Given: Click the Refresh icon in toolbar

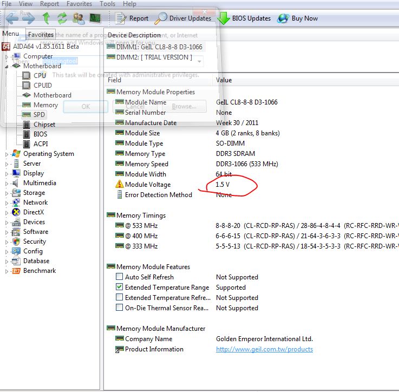Looking at the screenshot, I should (x=62, y=18).
